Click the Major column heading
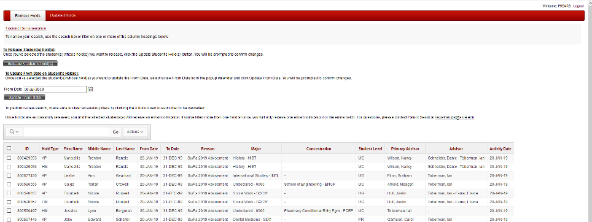The width and height of the screenshot is (592, 222). [256, 149]
